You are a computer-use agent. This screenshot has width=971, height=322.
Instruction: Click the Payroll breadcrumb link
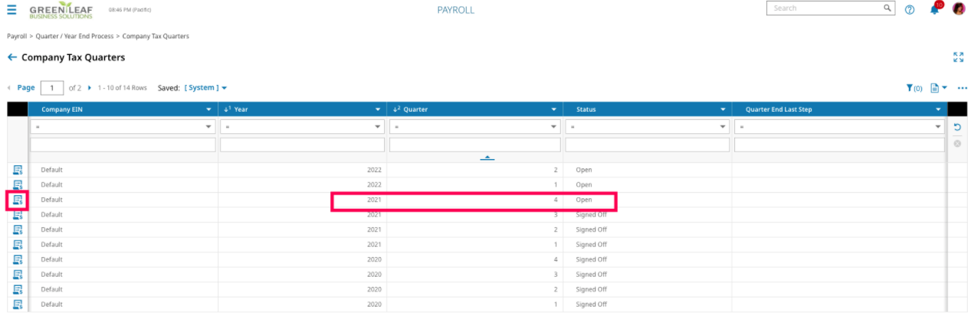17,36
